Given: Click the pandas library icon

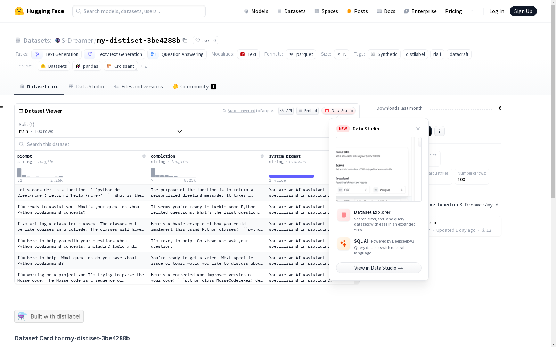Looking at the screenshot, I should pos(78,66).
